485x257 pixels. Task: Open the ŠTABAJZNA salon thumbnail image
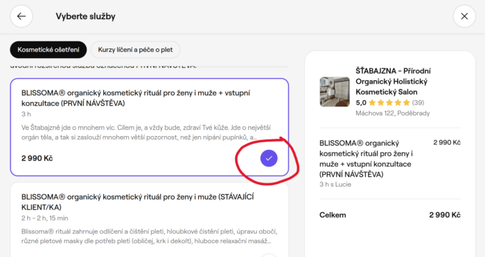pos(335,92)
